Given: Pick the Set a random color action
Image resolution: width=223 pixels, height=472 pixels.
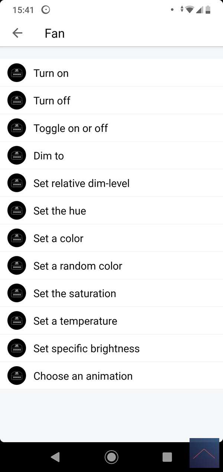Looking at the screenshot, I should [78, 266].
